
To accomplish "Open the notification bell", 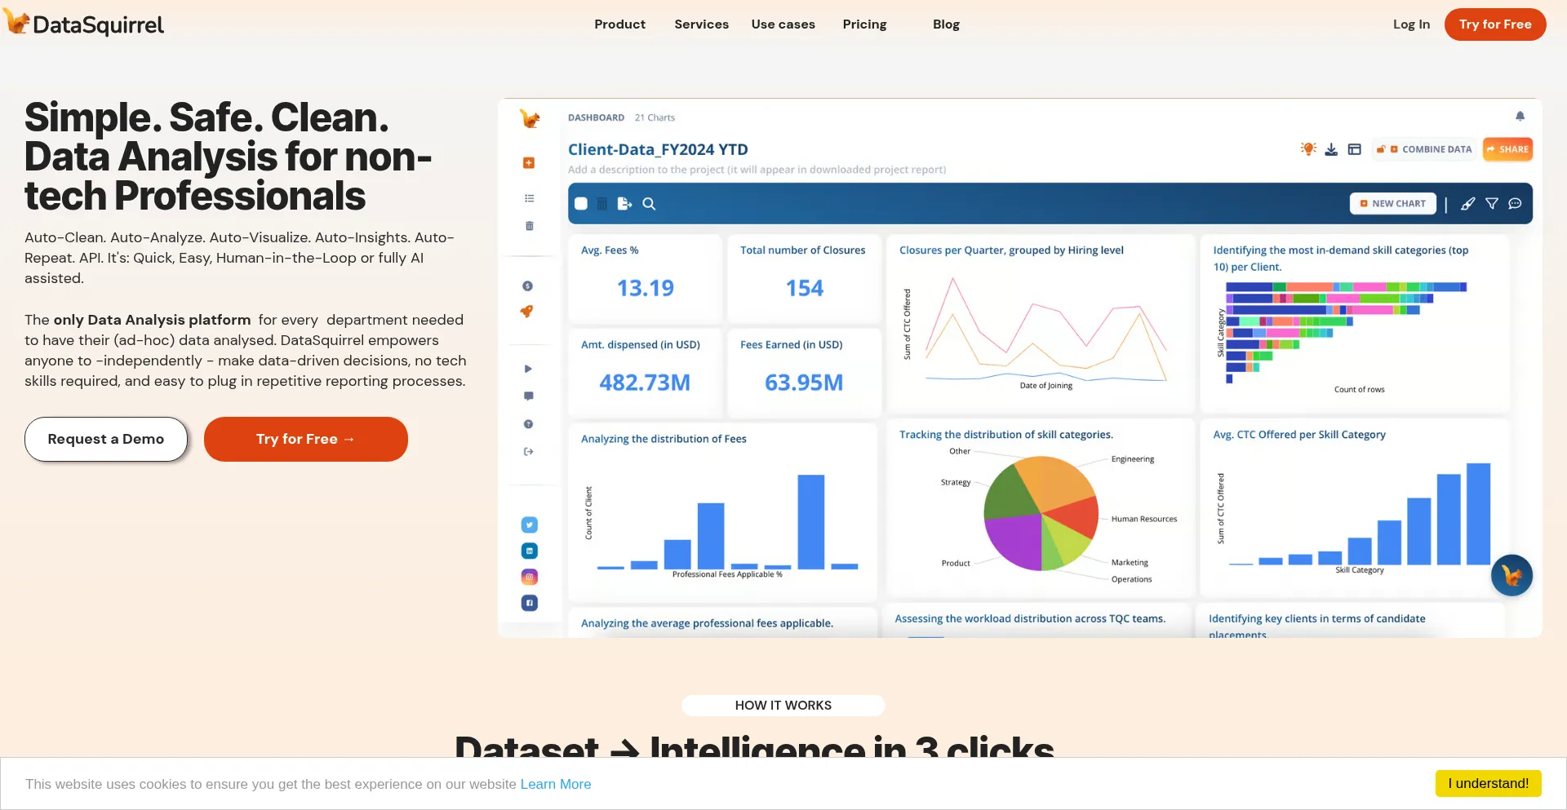I will pos(1520,116).
